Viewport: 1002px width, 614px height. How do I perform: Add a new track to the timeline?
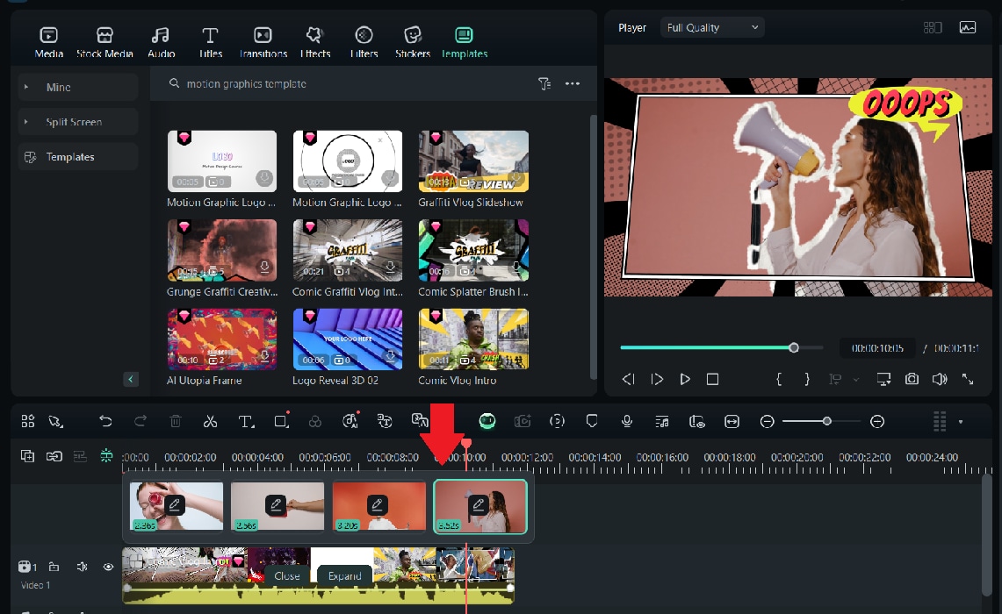click(27, 456)
